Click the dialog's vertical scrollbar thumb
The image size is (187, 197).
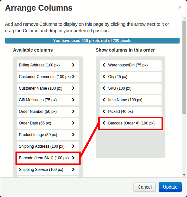pyautogui.click(x=184, y=67)
